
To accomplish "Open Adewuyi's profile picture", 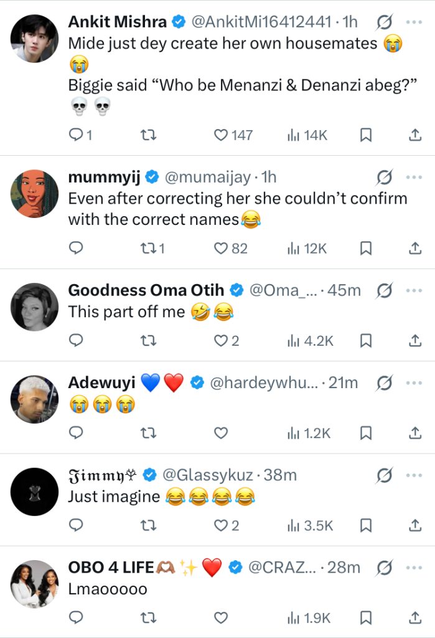I will (x=34, y=399).
